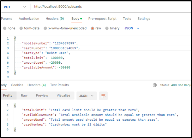Switch to the Test Results tab
The height and width of the screenshot is (138, 192).
pos(59,85)
